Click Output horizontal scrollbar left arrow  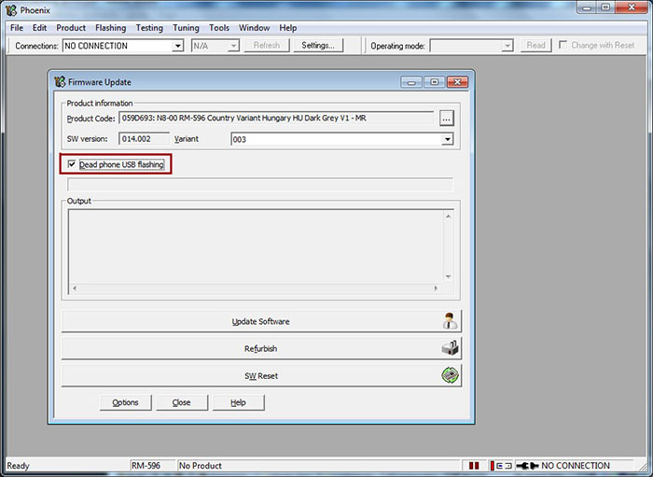[x=75, y=288]
